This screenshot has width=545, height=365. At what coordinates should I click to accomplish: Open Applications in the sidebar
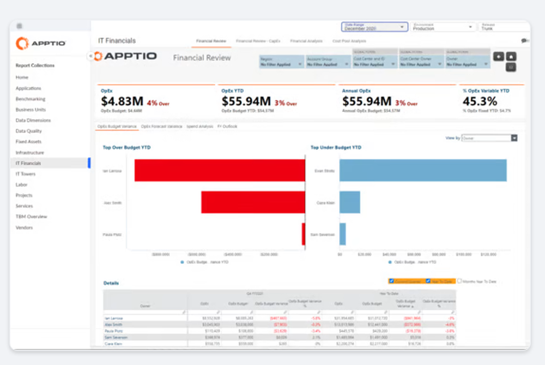[x=28, y=88]
